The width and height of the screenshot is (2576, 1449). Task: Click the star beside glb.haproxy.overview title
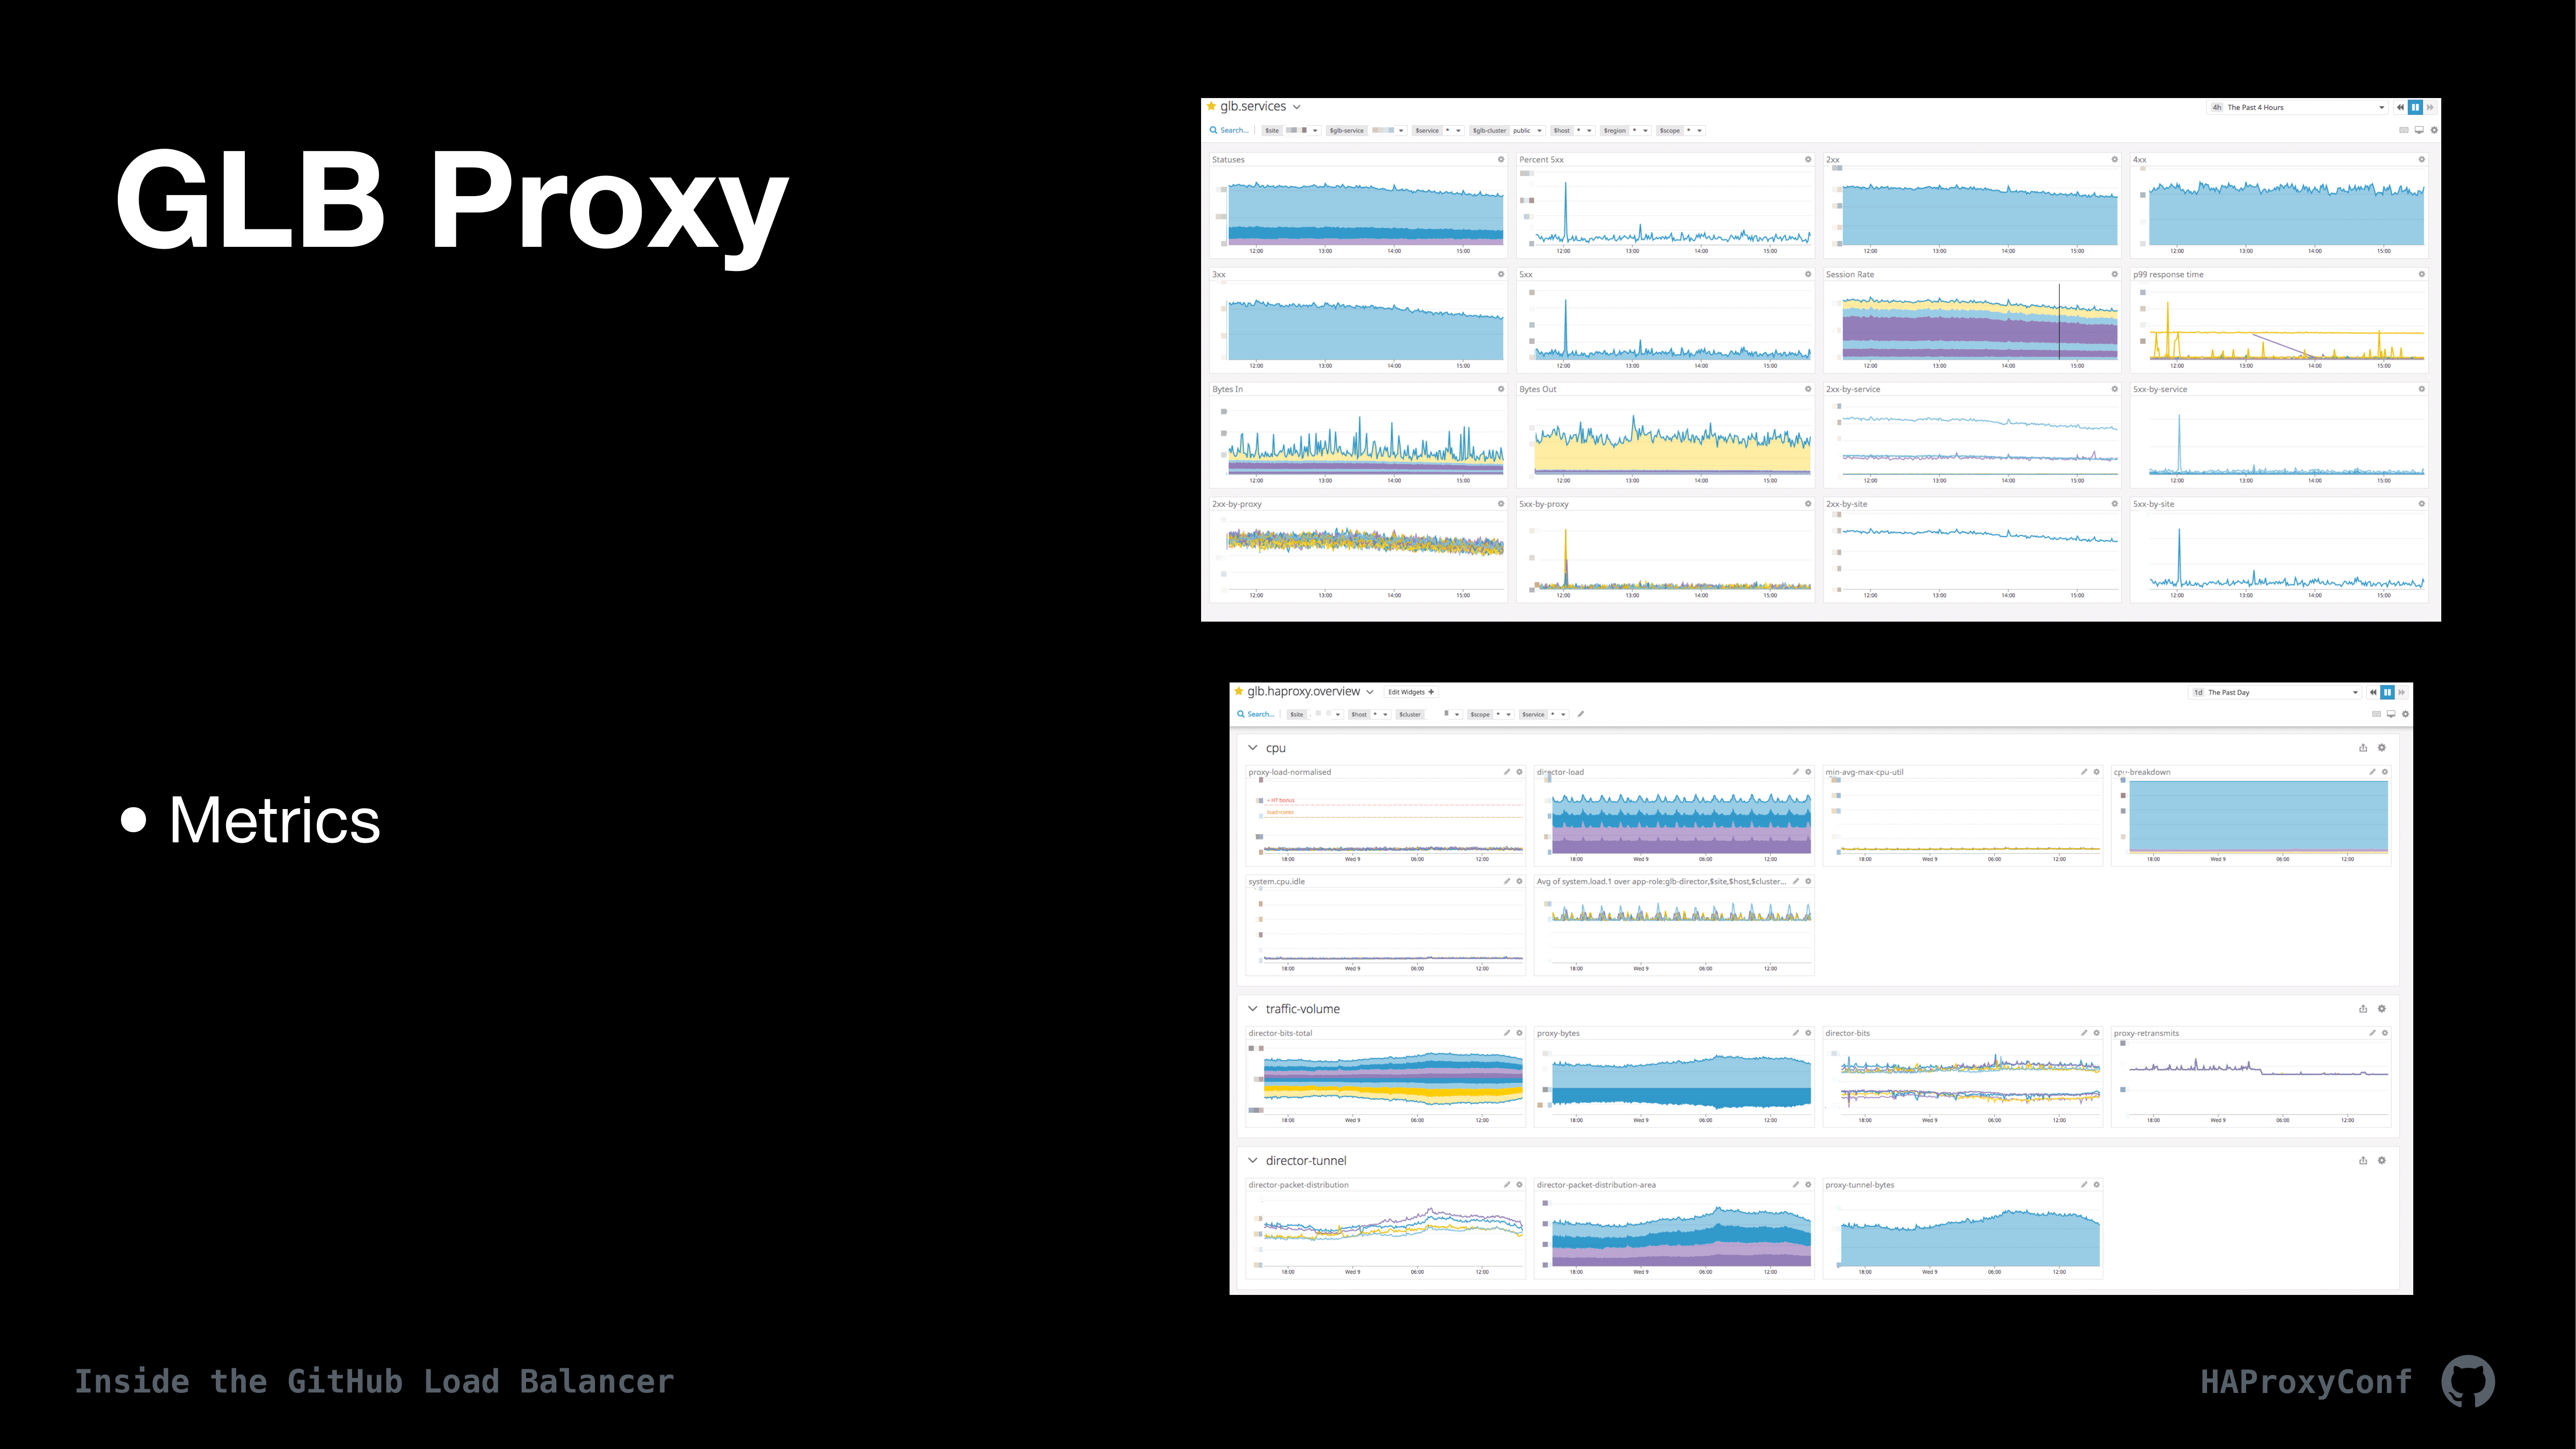click(1239, 691)
